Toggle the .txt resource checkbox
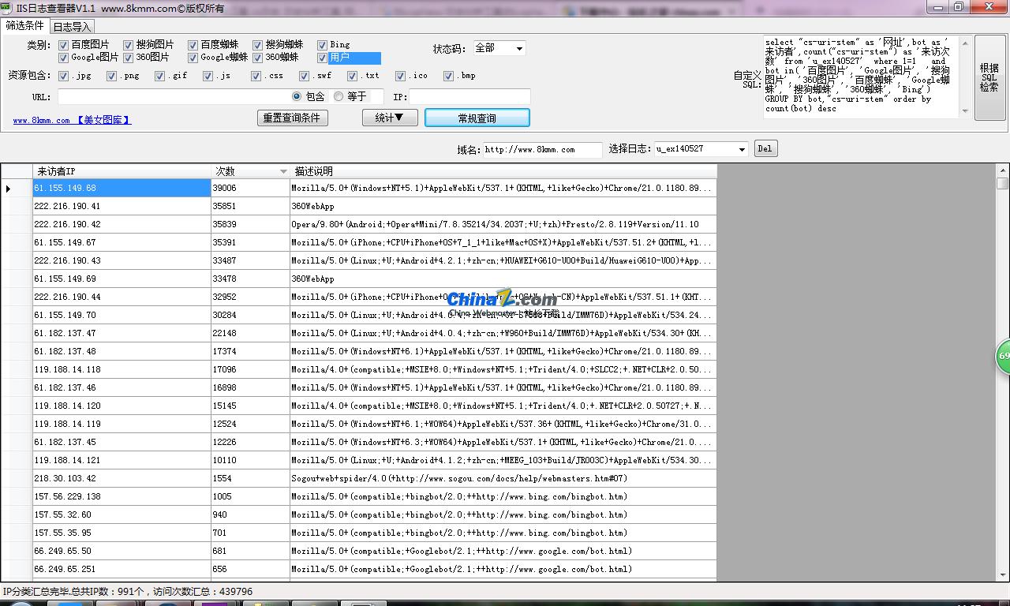The image size is (1010, 606). (352, 76)
